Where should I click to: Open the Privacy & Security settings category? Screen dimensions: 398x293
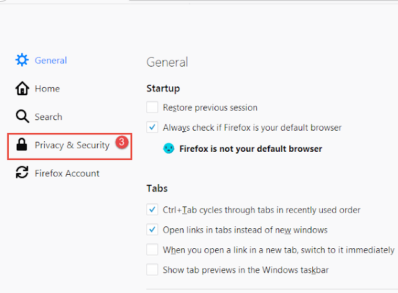pos(70,146)
